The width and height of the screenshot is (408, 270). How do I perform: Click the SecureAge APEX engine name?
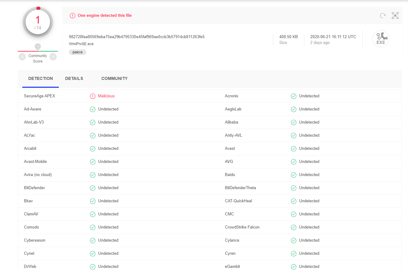[40, 96]
